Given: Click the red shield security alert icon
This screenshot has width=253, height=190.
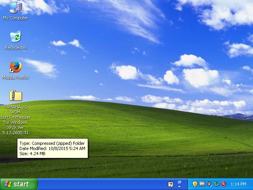Looking at the screenshot, I should (x=223, y=184).
